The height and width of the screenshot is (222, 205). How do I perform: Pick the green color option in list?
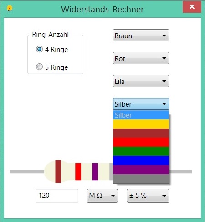[141, 151]
